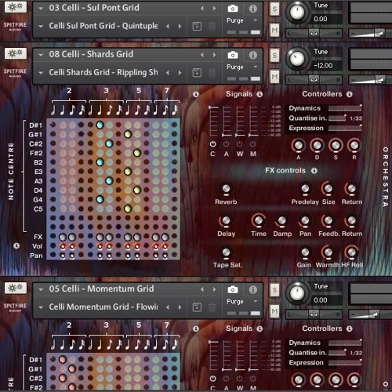The image size is (392, 392).
Task: Click Spitfire gear icon on Momentum Grid
Action: [x=16, y=288]
